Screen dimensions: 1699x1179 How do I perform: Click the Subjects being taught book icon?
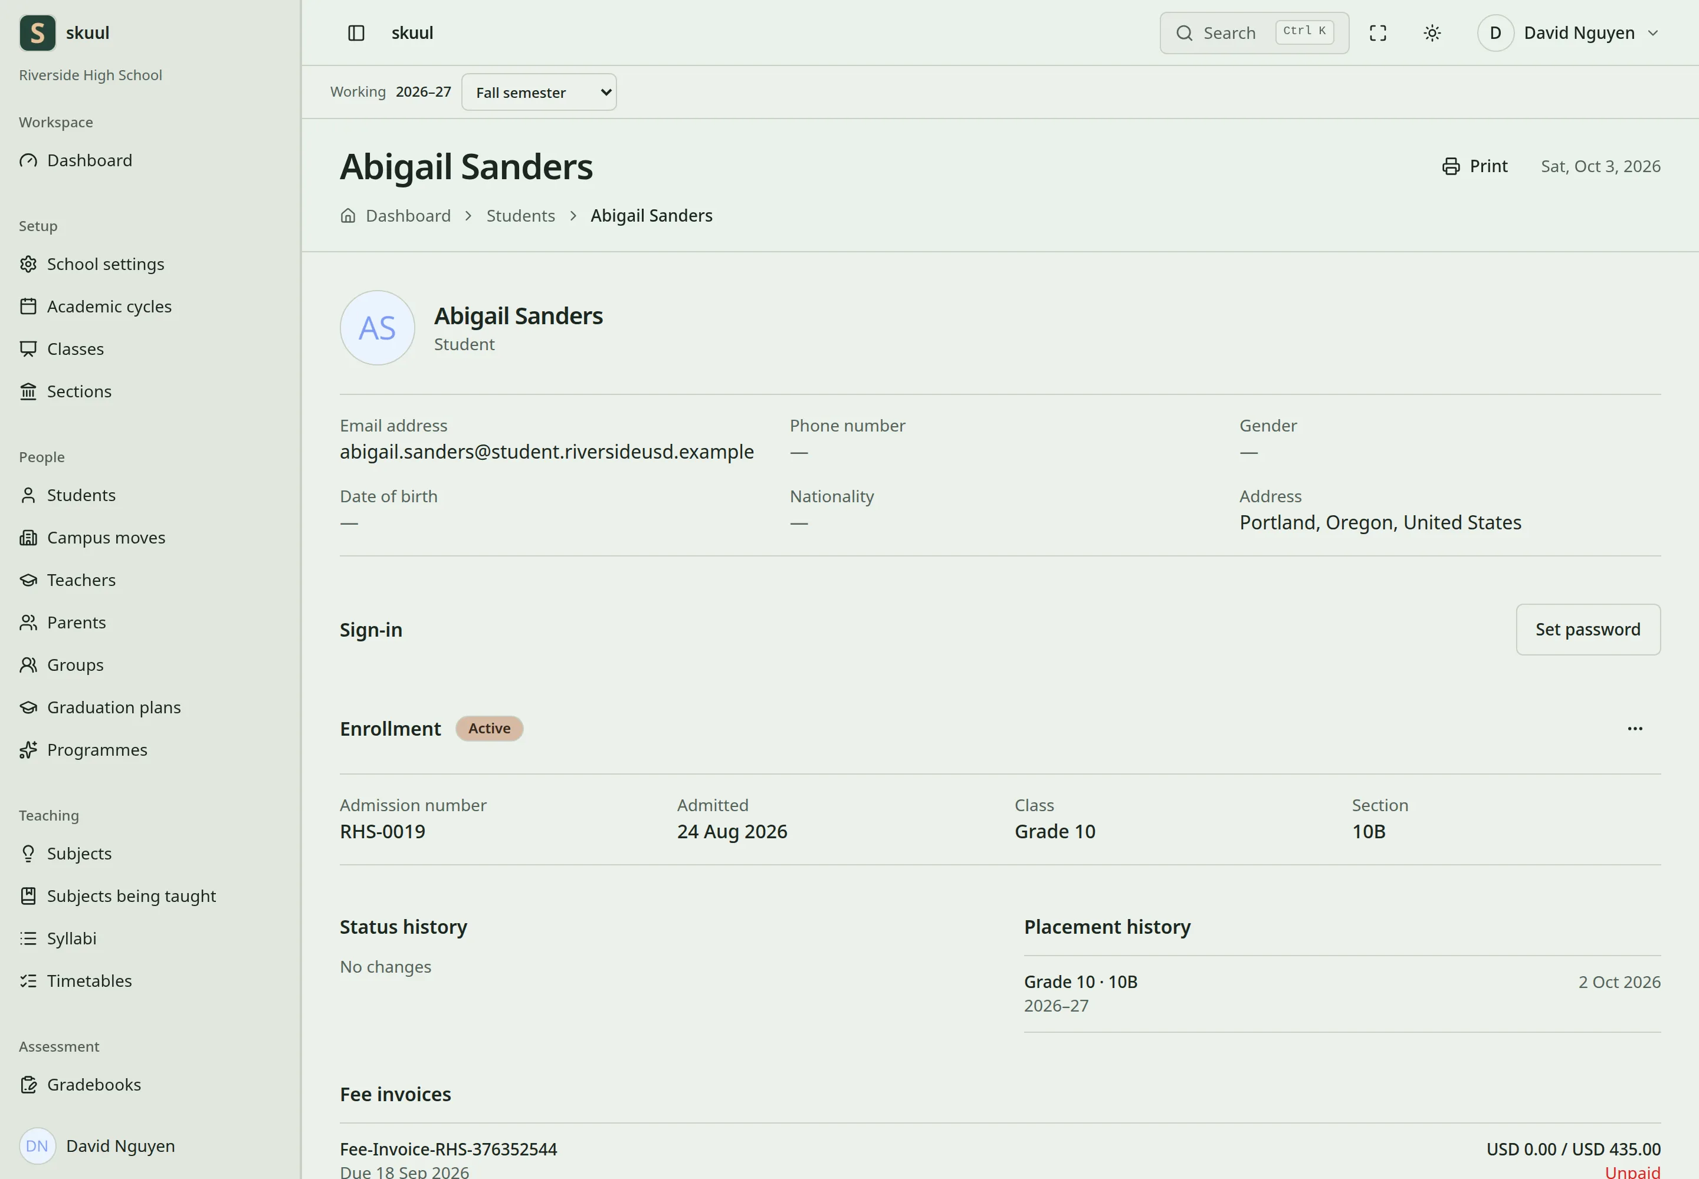pos(28,896)
